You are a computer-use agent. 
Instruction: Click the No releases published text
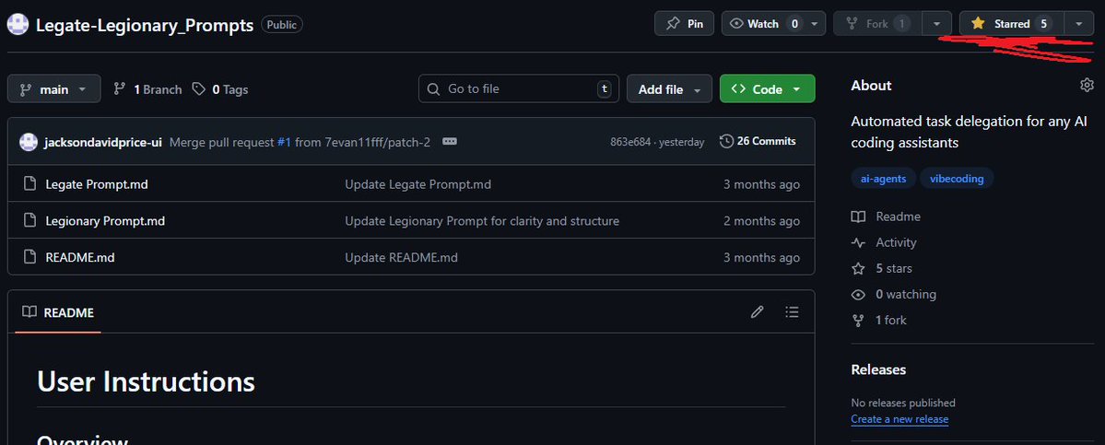tap(903, 403)
